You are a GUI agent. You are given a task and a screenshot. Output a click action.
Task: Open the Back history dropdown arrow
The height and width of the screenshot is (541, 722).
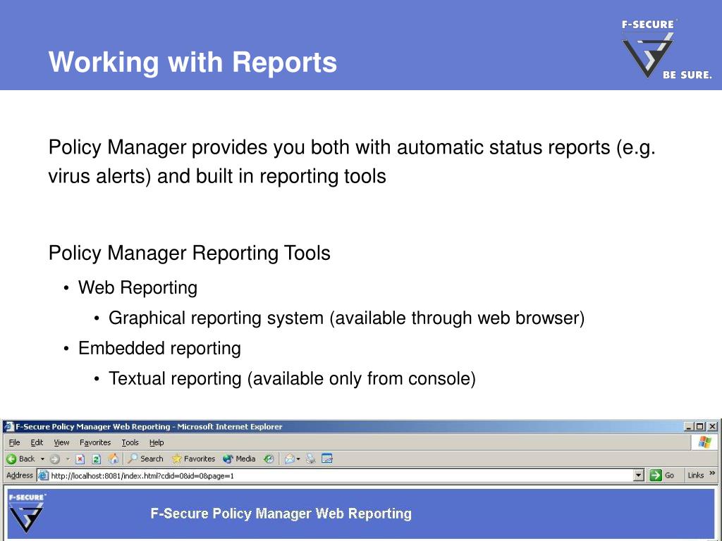tap(42, 459)
